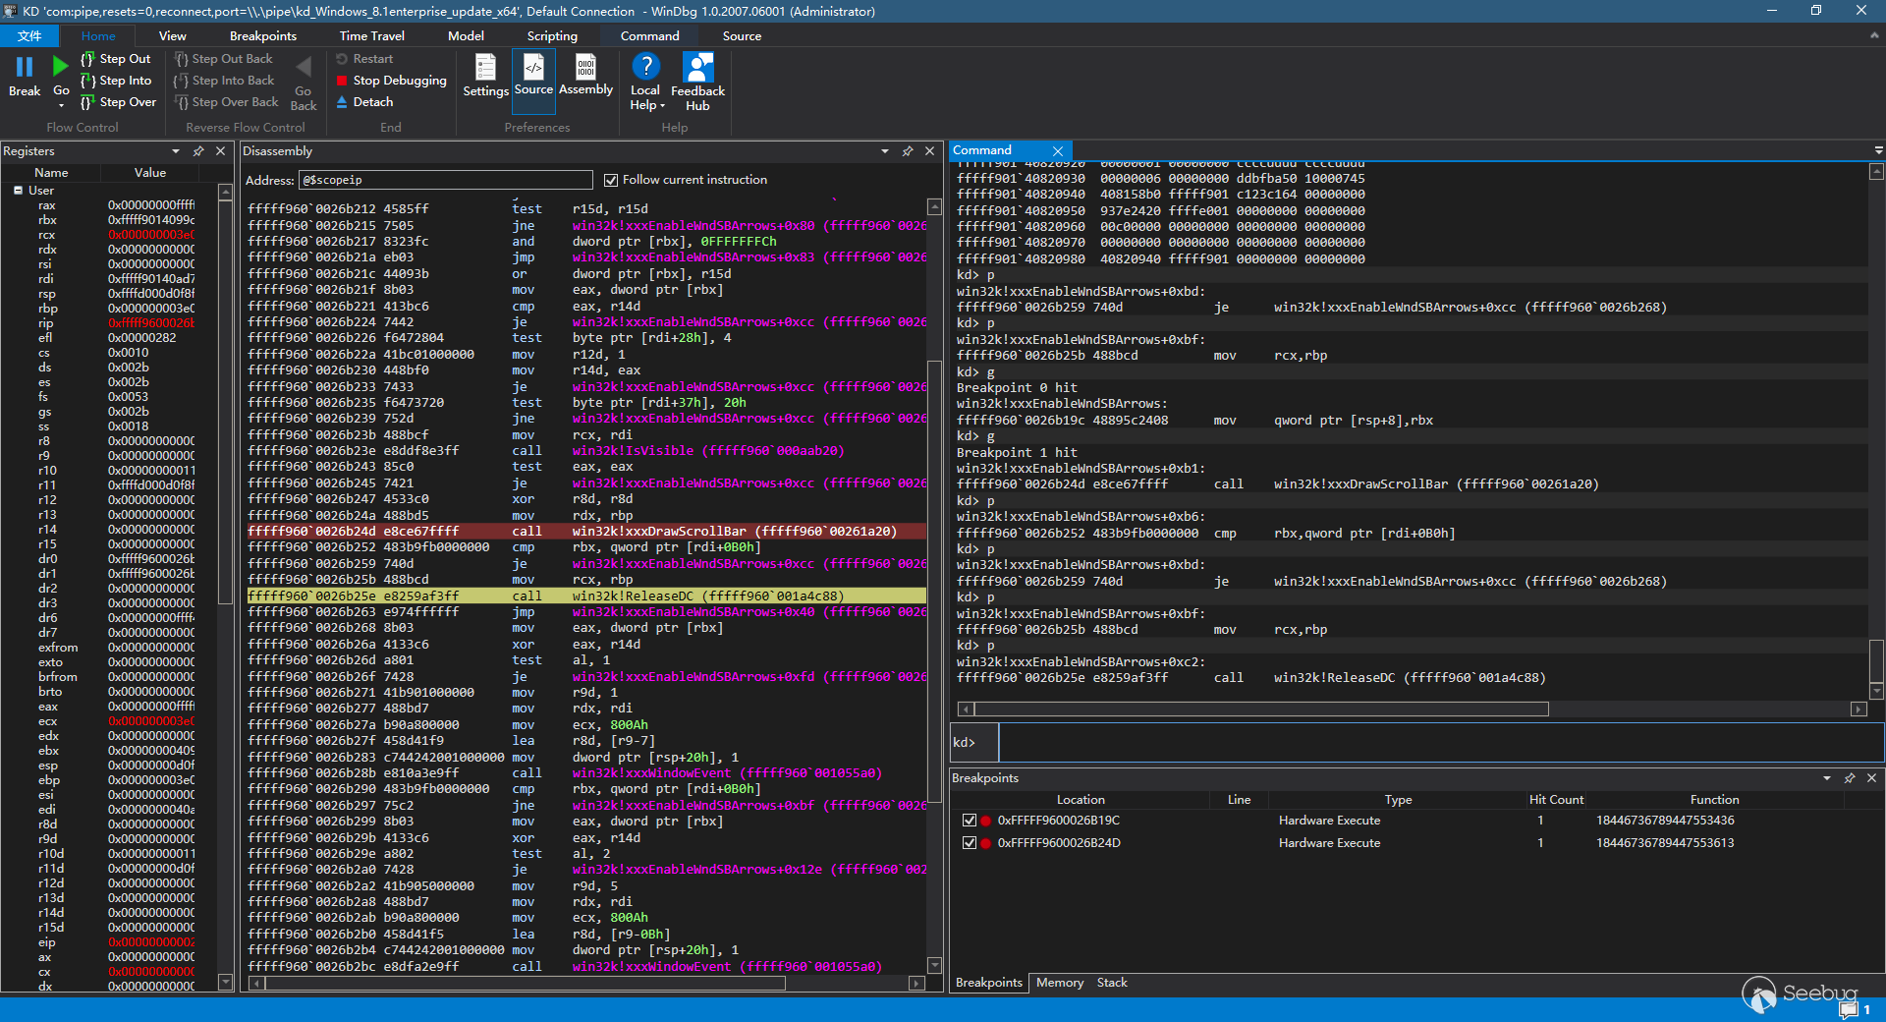Toggle Follow current instruction checkbox

[x=611, y=180]
